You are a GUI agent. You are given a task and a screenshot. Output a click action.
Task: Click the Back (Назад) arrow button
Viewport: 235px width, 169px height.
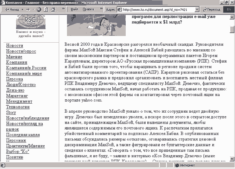(x=12, y=9)
